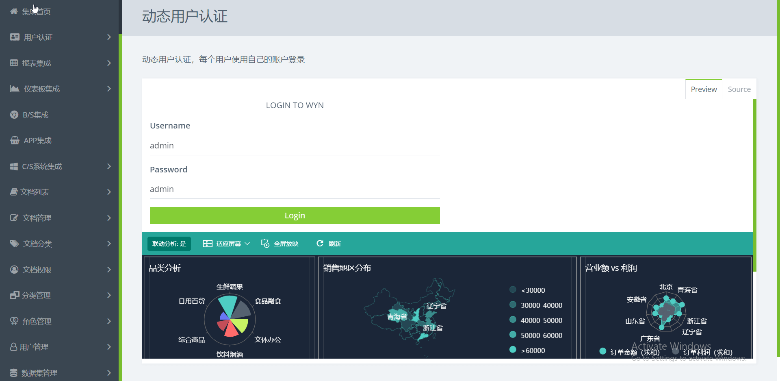The image size is (780, 381).
Task: Select the Preview tab
Action: click(x=704, y=89)
